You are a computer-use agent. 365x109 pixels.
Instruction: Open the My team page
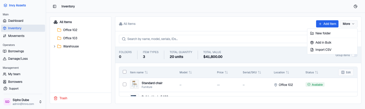pos(23,74)
